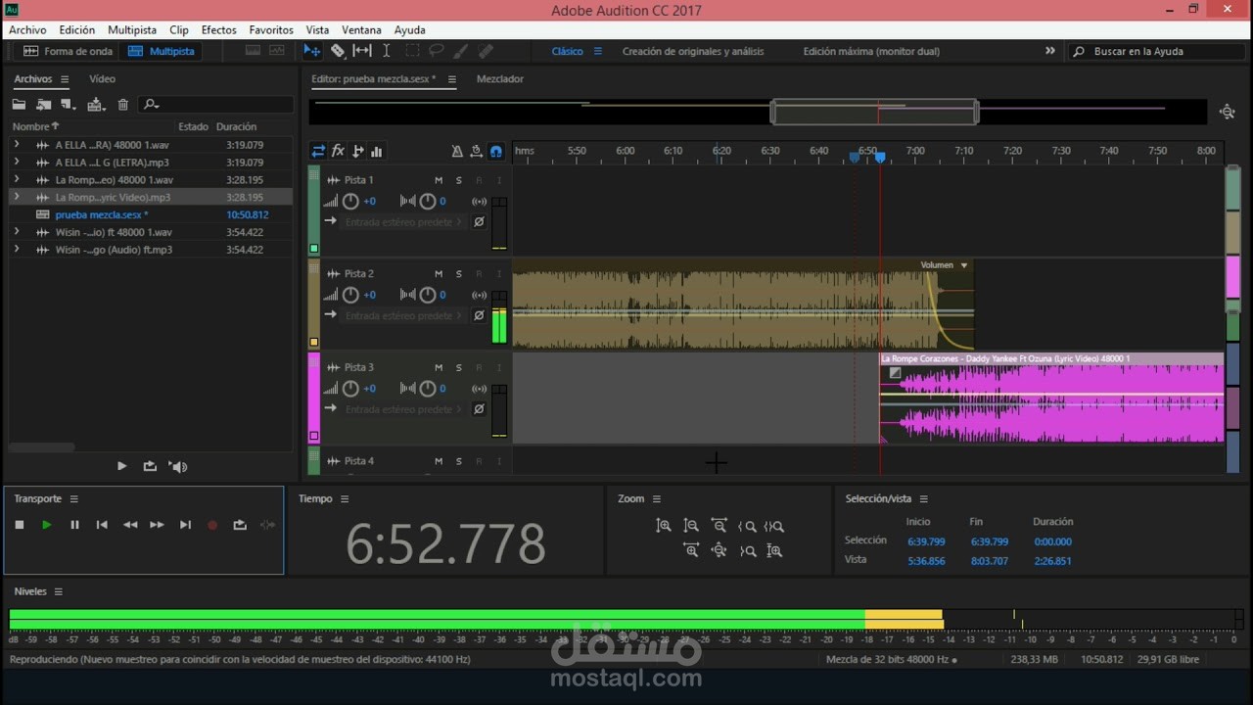Click Zoom In amplitude icon
Screen dimensions: 1253x705
point(664,526)
